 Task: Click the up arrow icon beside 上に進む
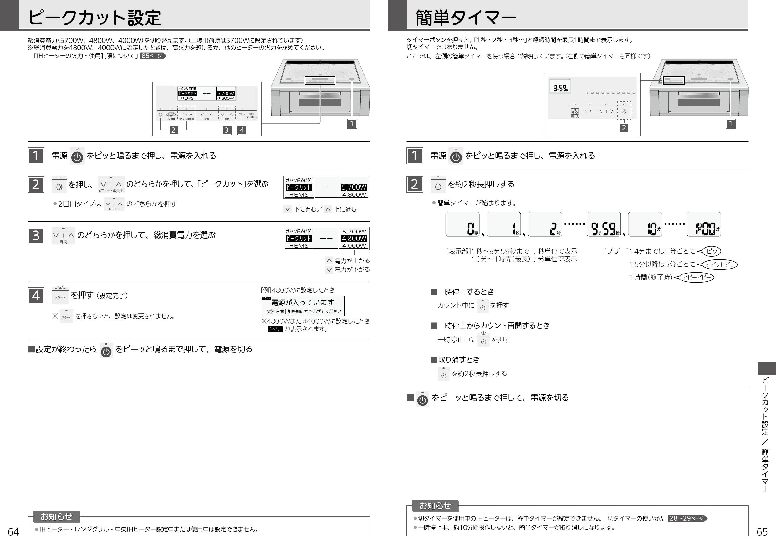pos(328,209)
